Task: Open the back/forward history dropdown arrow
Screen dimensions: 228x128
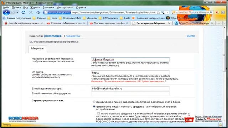Action: [17, 12]
